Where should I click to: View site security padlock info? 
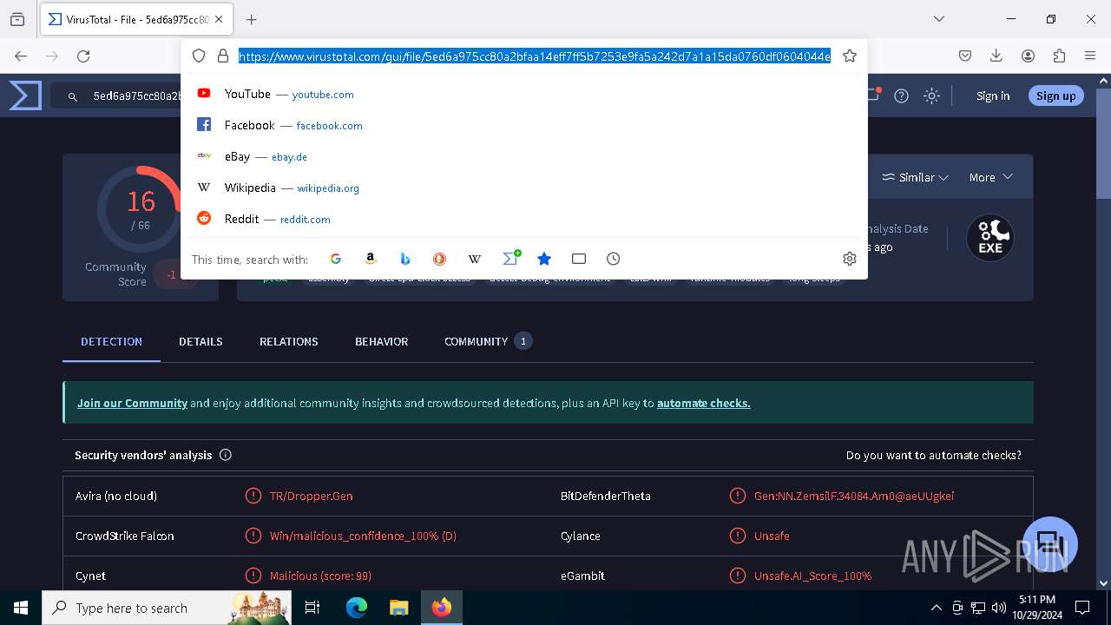(x=223, y=56)
